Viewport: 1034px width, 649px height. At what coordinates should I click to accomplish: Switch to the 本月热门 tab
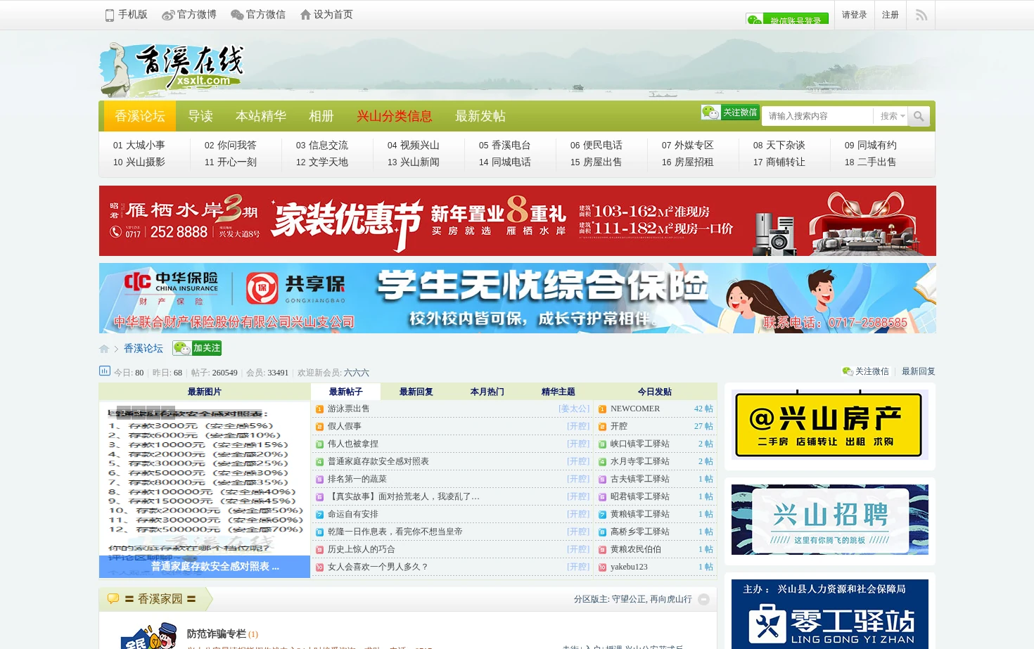[x=487, y=392]
